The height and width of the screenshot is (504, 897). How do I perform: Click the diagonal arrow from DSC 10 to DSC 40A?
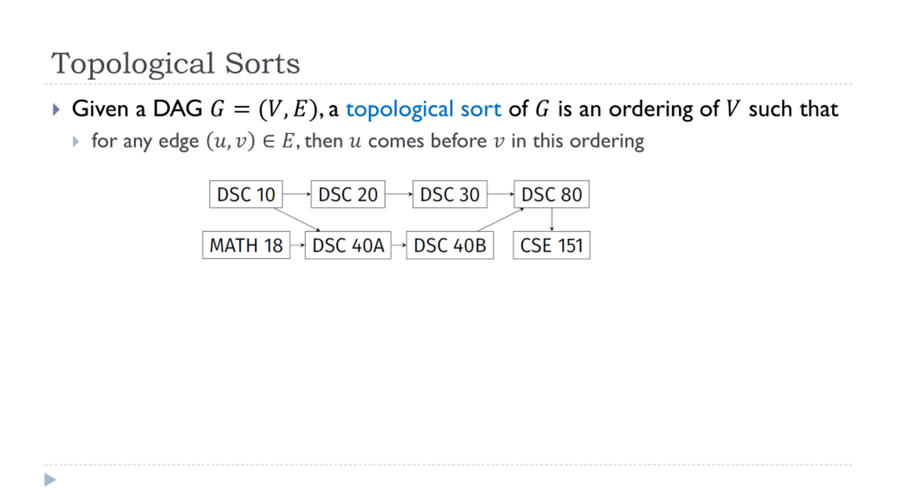[x=297, y=219]
